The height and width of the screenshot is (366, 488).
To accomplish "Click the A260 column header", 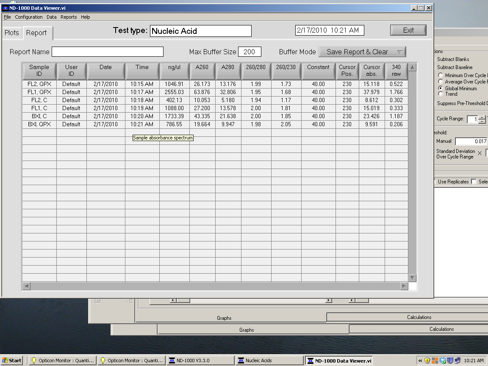I will tap(202, 71).
